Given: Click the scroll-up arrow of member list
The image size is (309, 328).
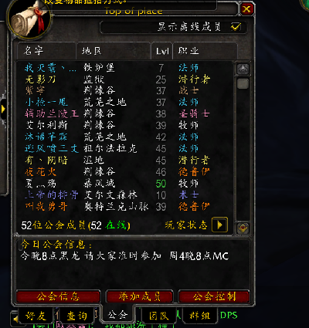Looking at the screenshot, I should tap(243, 69).
